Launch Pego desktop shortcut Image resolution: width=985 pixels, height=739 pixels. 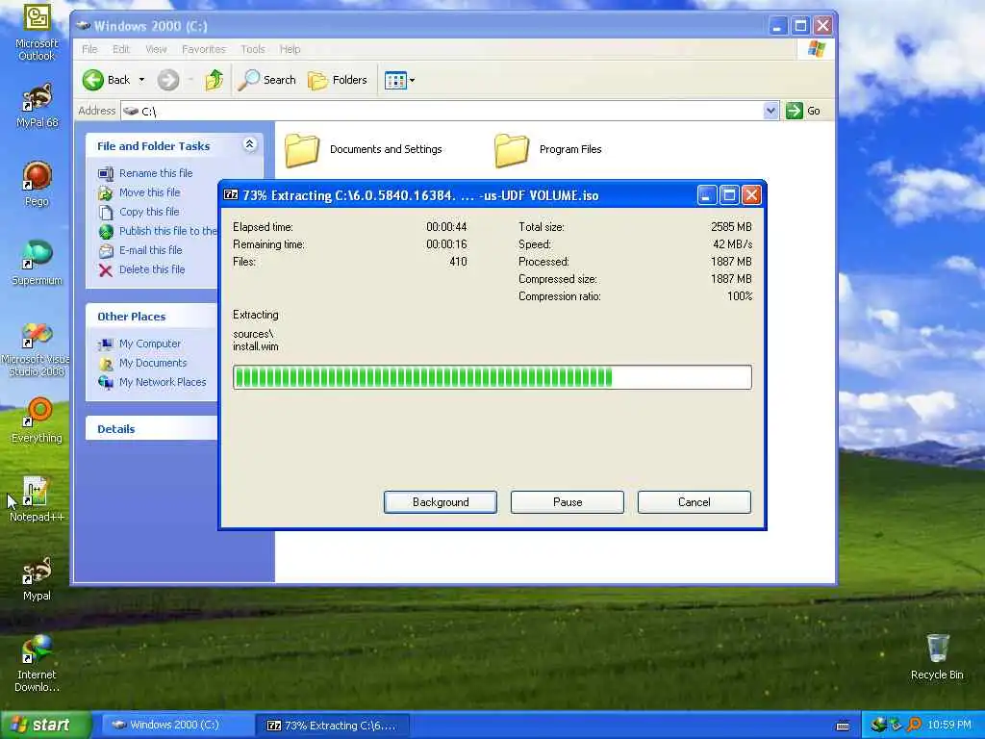click(x=37, y=184)
